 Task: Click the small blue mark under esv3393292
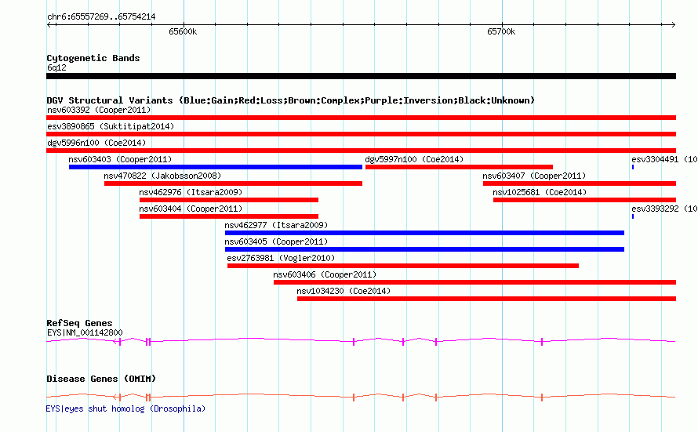(633, 216)
